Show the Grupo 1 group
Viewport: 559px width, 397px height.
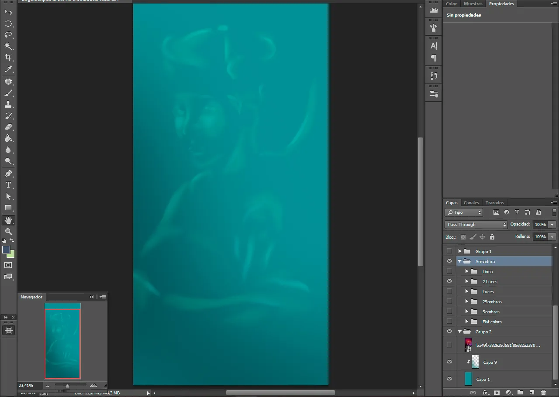pos(449,251)
